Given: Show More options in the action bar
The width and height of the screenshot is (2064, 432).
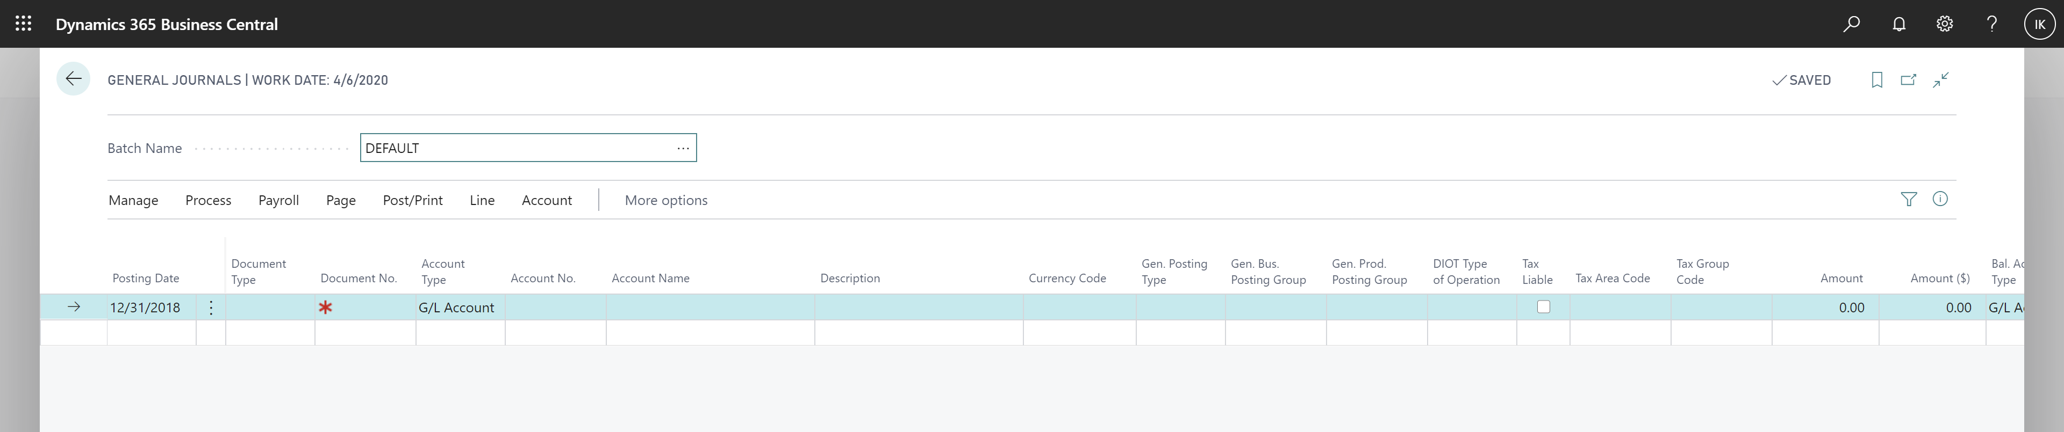Looking at the screenshot, I should point(666,200).
